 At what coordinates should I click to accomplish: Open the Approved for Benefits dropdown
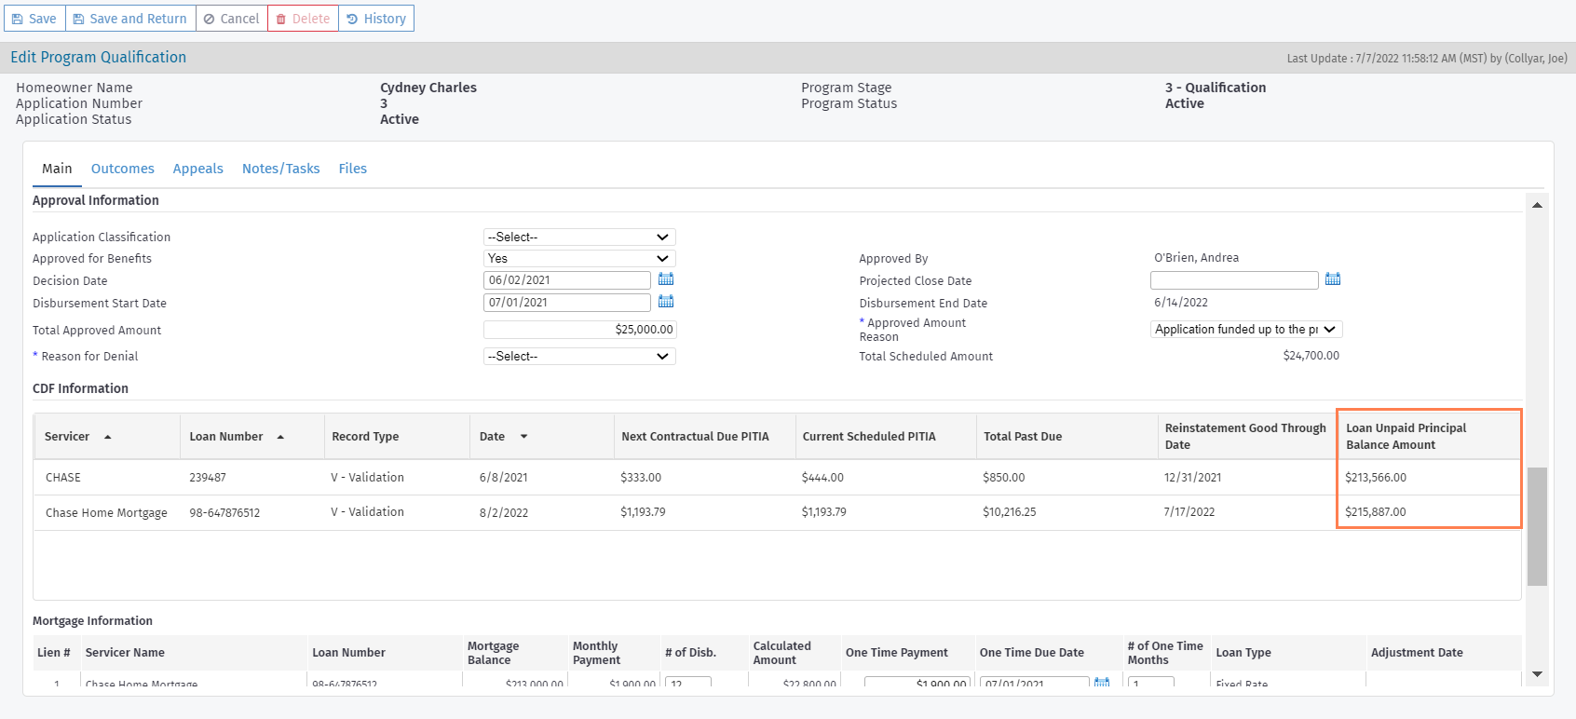(579, 259)
